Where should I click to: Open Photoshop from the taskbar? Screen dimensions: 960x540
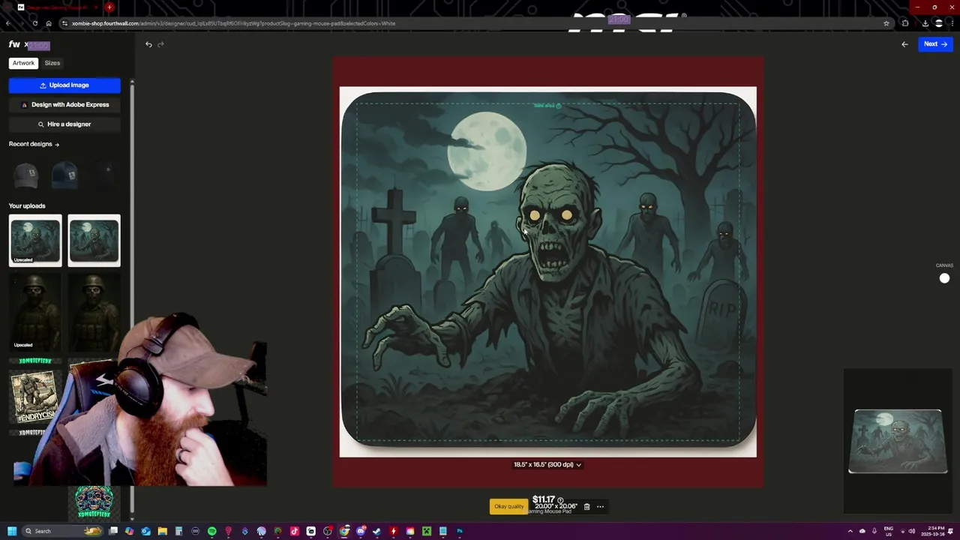[x=460, y=531]
